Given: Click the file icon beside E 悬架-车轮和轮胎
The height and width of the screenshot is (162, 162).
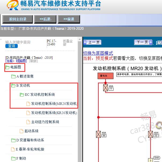Looking at the screenshot, I should [13, 149].
